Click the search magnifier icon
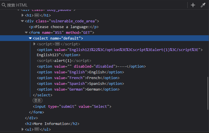The width and height of the screenshot is (209, 133). tap(4, 5)
